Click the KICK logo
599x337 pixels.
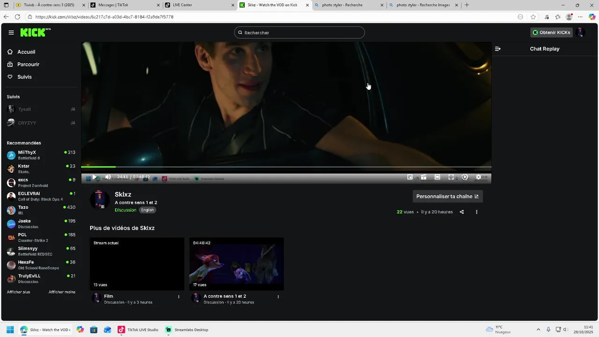(x=35, y=32)
